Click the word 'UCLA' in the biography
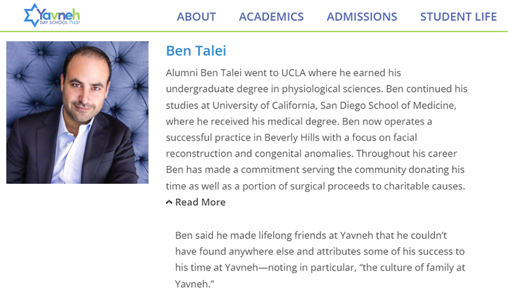The image size is (508, 296). [x=293, y=73]
